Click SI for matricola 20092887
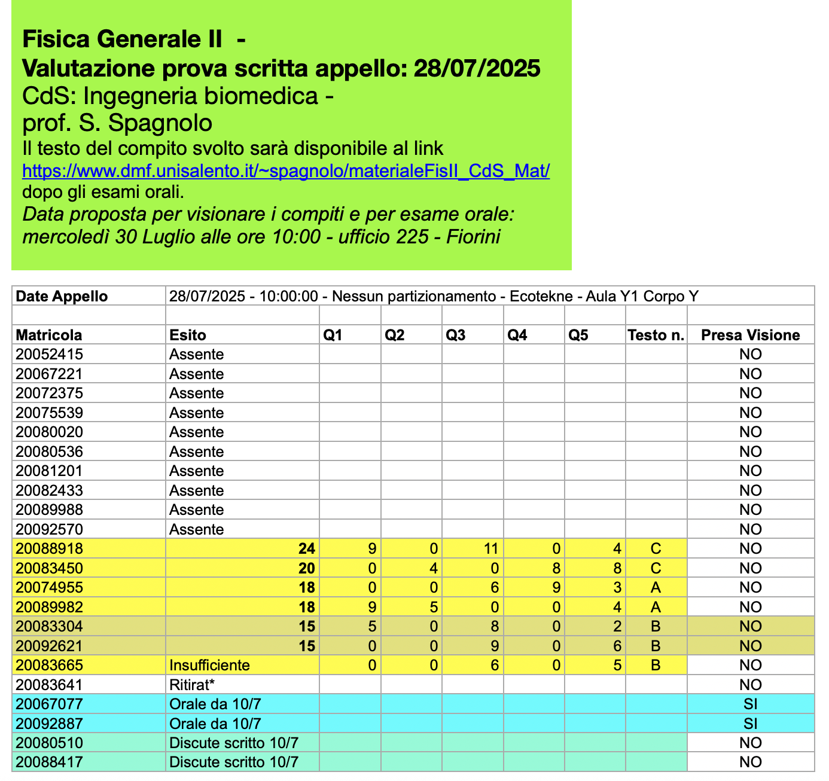829x781 pixels. 750,724
